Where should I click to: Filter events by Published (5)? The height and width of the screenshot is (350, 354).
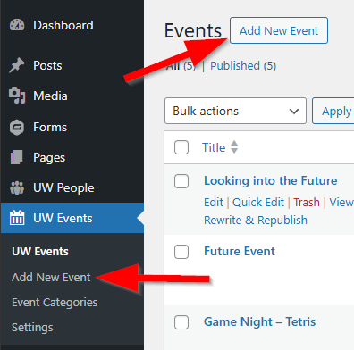[x=243, y=66]
